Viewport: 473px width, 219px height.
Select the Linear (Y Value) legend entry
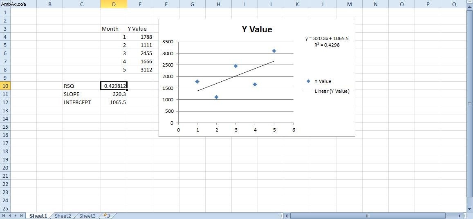[x=326, y=91]
